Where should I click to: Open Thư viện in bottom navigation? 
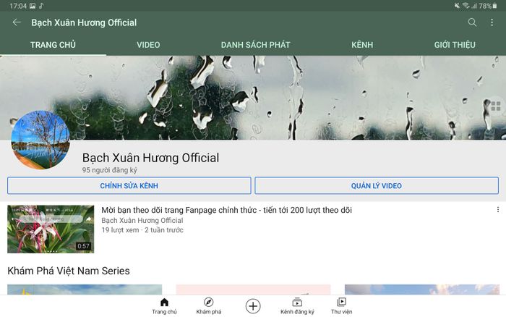coord(341,306)
